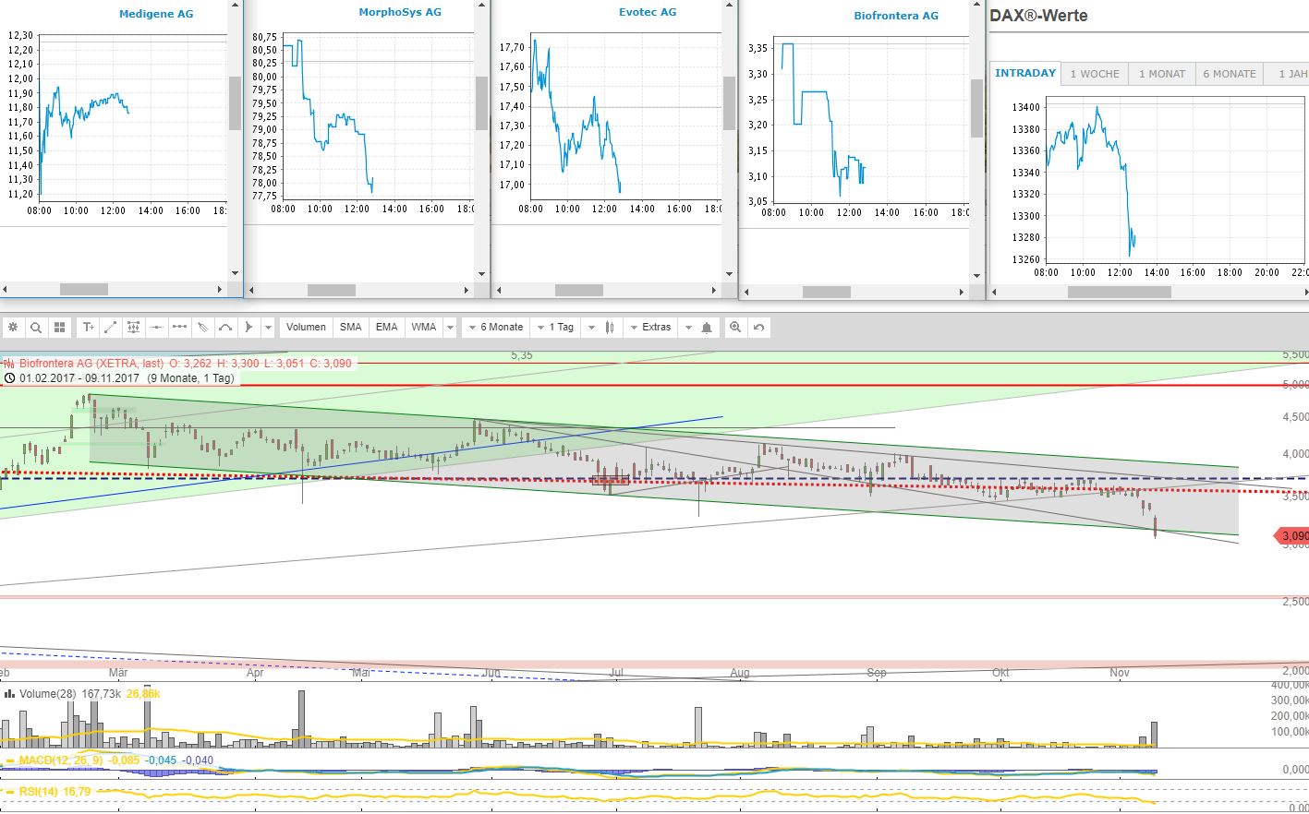Click the magnifier search icon in chart toolbar

(x=36, y=328)
